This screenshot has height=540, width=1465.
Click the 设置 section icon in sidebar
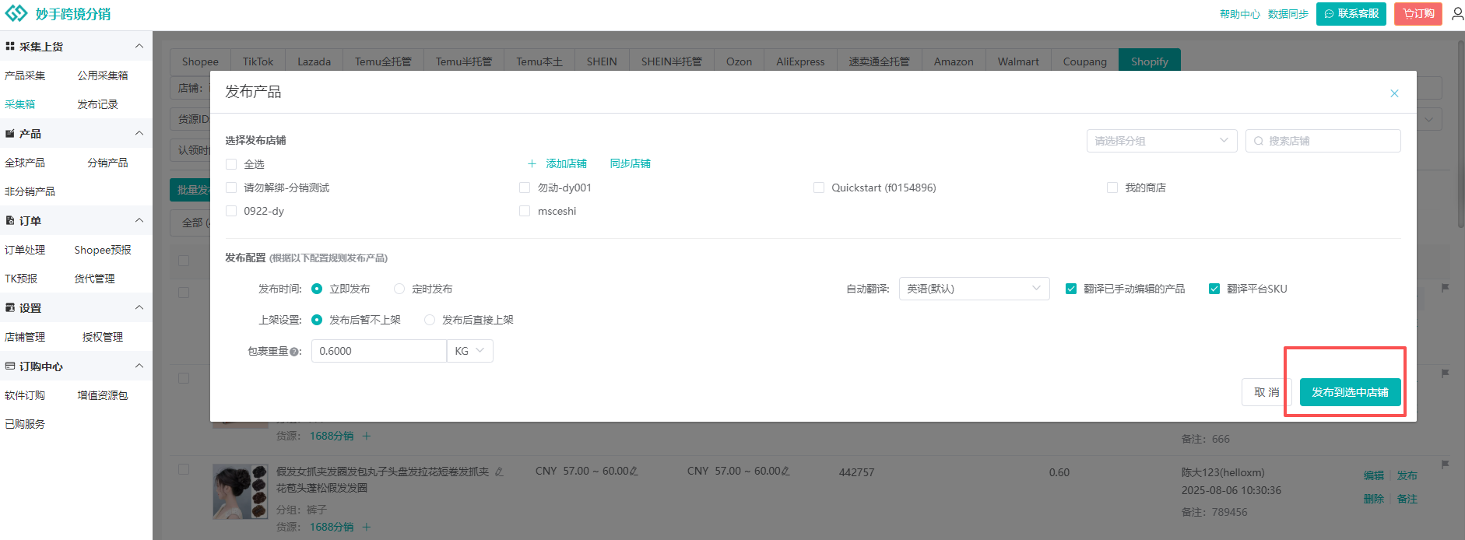[10, 308]
